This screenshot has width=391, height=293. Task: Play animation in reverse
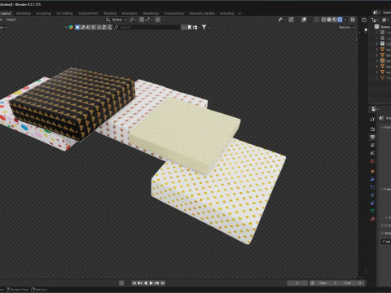[146, 283]
